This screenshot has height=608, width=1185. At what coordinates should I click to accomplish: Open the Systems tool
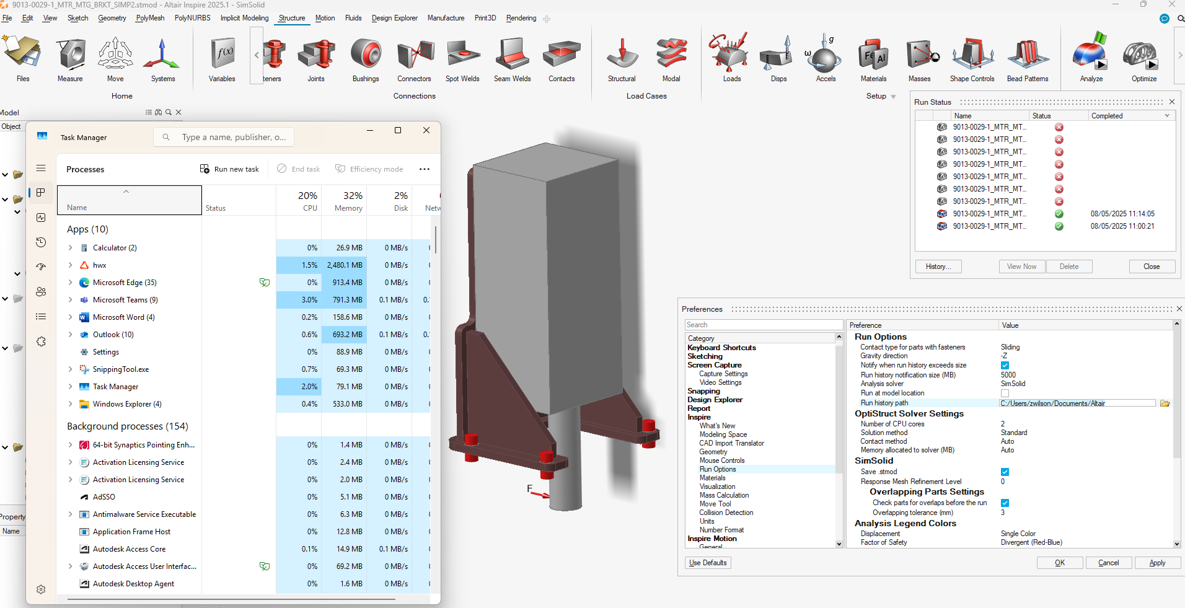162,58
